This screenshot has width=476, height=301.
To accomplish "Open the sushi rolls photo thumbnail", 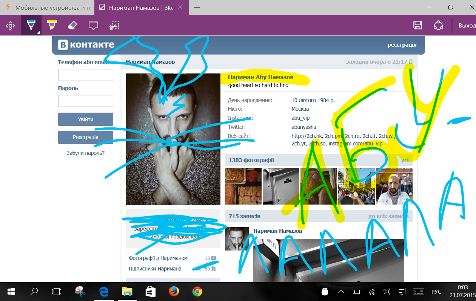I will [243, 186].
